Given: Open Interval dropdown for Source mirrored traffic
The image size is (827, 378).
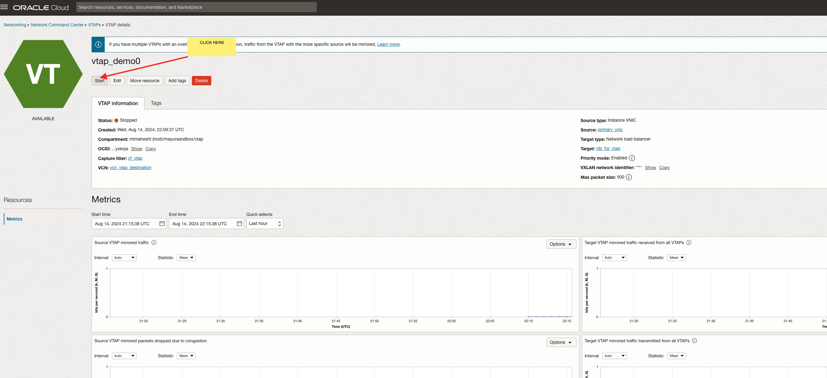Looking at the screenshot, I should (x=124, y=258).
